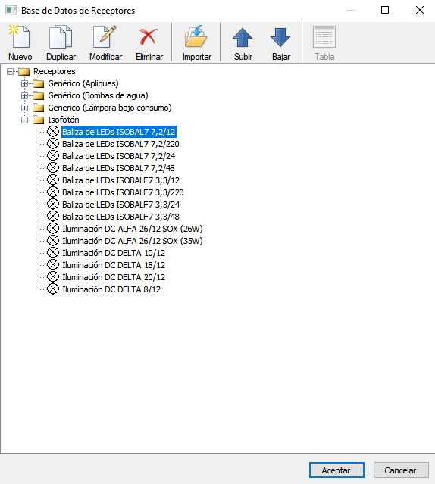The image size is (435, 484).
Task: Select Iluminación DC DELTA 10/12
Action: [114, 253]
